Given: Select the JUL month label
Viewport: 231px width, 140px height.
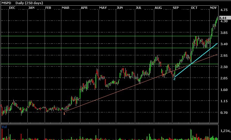Looking at the screenshot, I should (x=138, y=8).
